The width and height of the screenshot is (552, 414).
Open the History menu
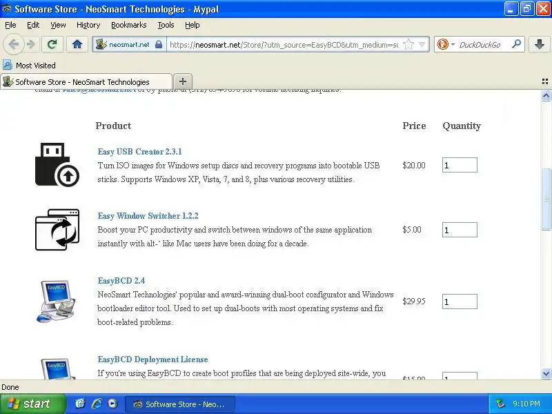[x=88, y=25]
